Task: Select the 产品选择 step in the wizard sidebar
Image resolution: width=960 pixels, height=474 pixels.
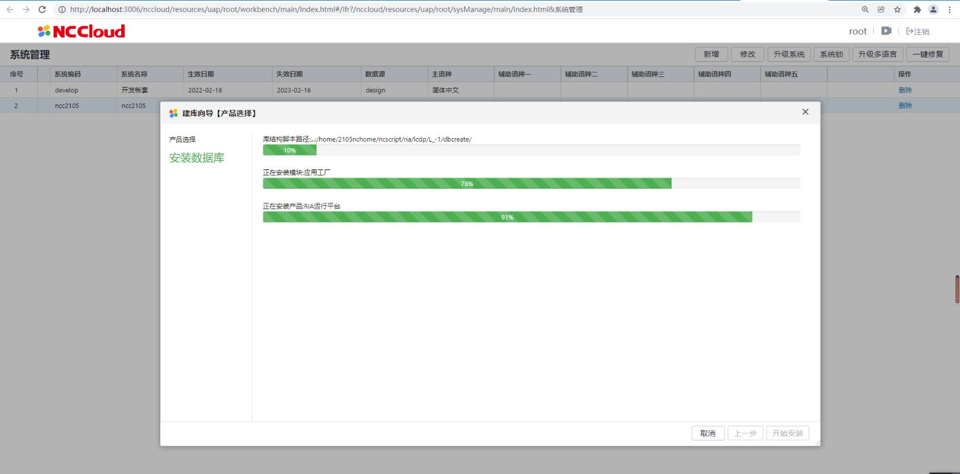Action: pyautogui.click(x=182, y=139)
